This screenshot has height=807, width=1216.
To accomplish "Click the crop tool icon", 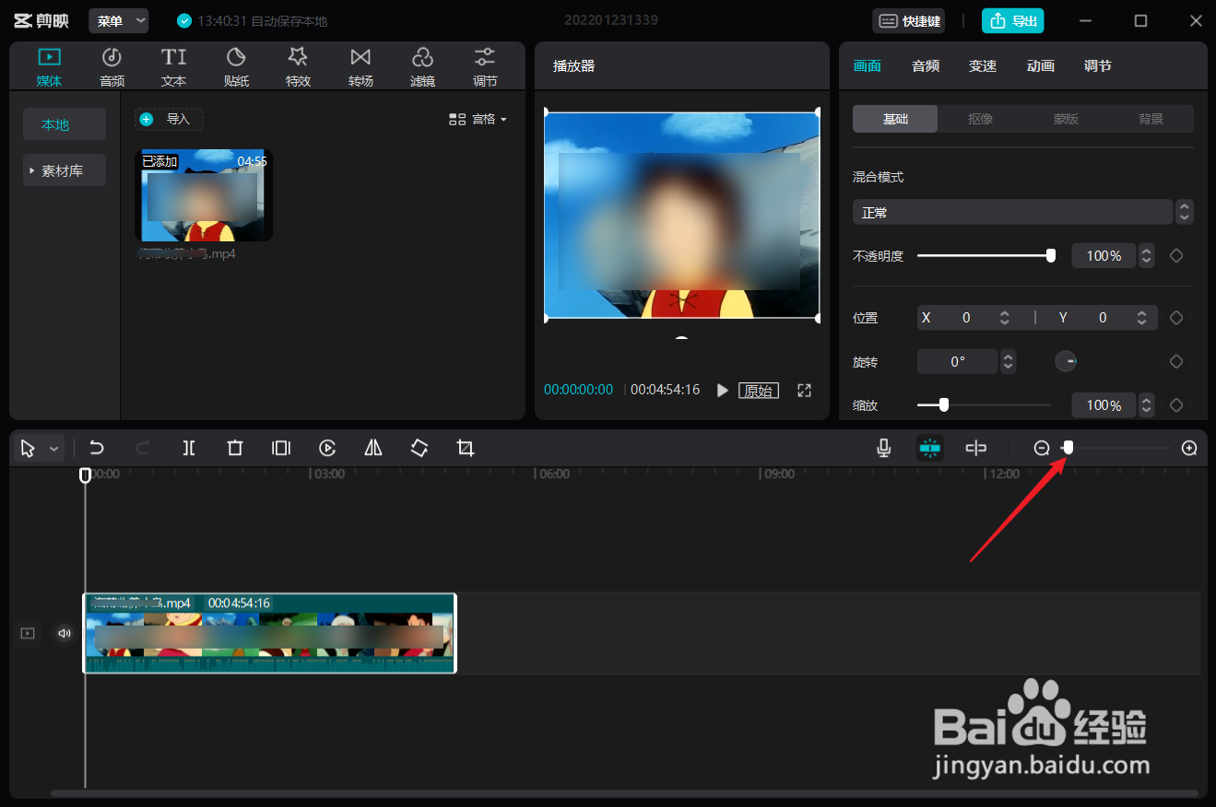I will point(466,448).
